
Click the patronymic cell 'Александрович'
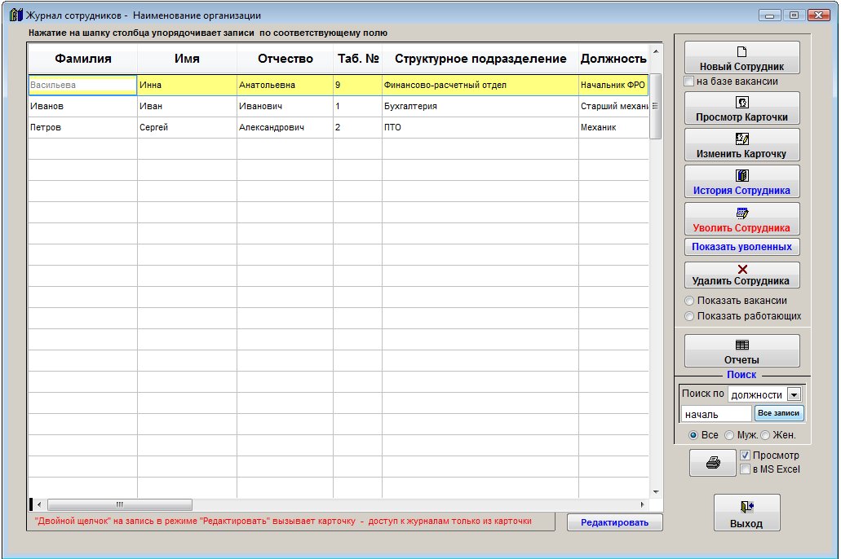pyautogui.click(x=285, y=128)
